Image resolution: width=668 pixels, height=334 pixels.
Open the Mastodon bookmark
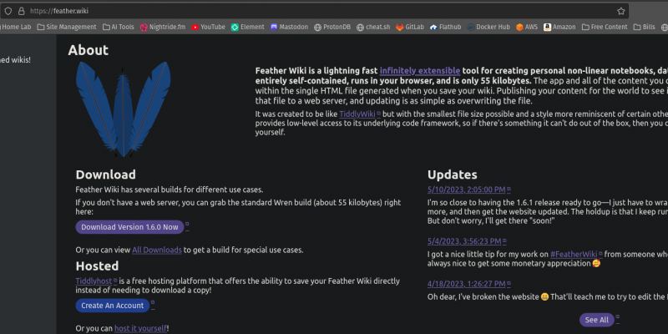(289, 27)
